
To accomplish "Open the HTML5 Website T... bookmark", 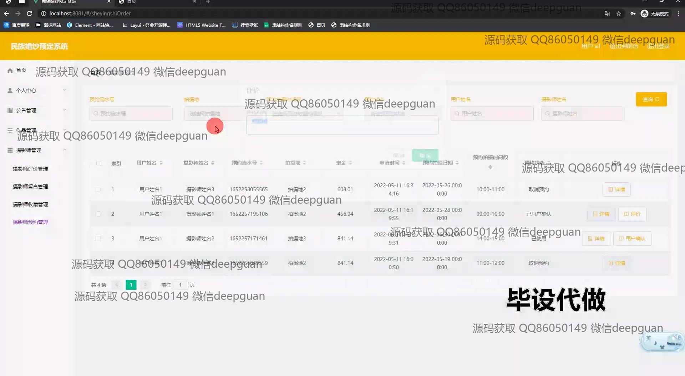I will point(202,25).
